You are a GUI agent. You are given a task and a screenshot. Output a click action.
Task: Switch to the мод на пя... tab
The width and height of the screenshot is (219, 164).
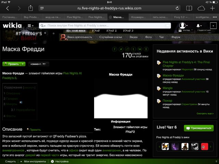point(53,17)
